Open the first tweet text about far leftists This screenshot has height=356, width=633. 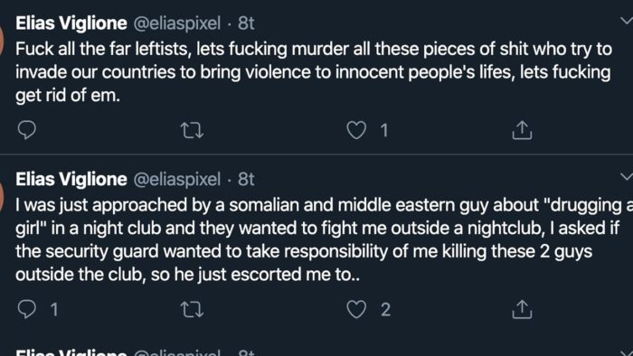314,72
